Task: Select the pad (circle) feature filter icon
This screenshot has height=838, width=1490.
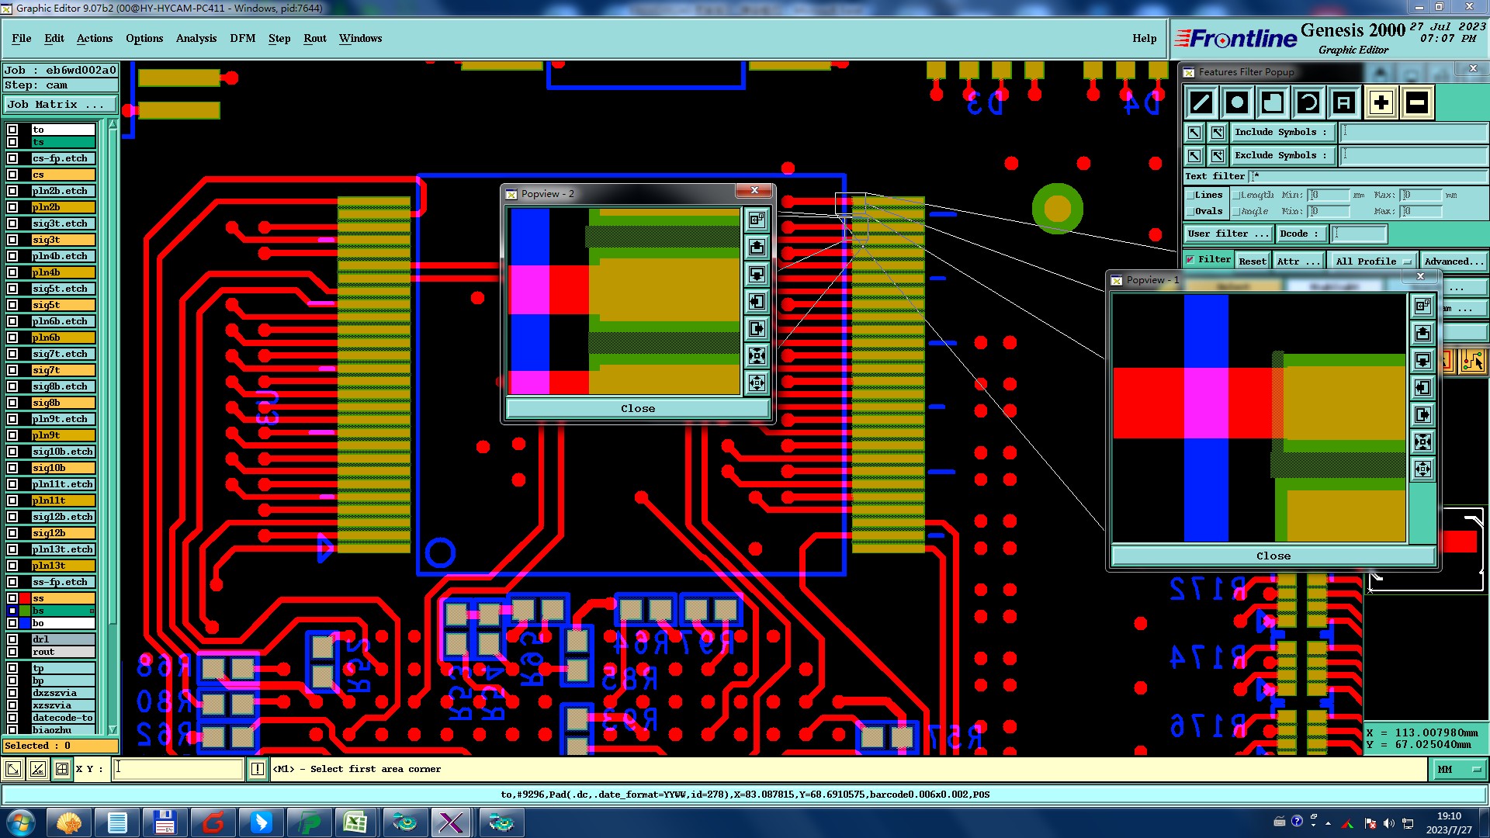Action: click(1237, 102)
